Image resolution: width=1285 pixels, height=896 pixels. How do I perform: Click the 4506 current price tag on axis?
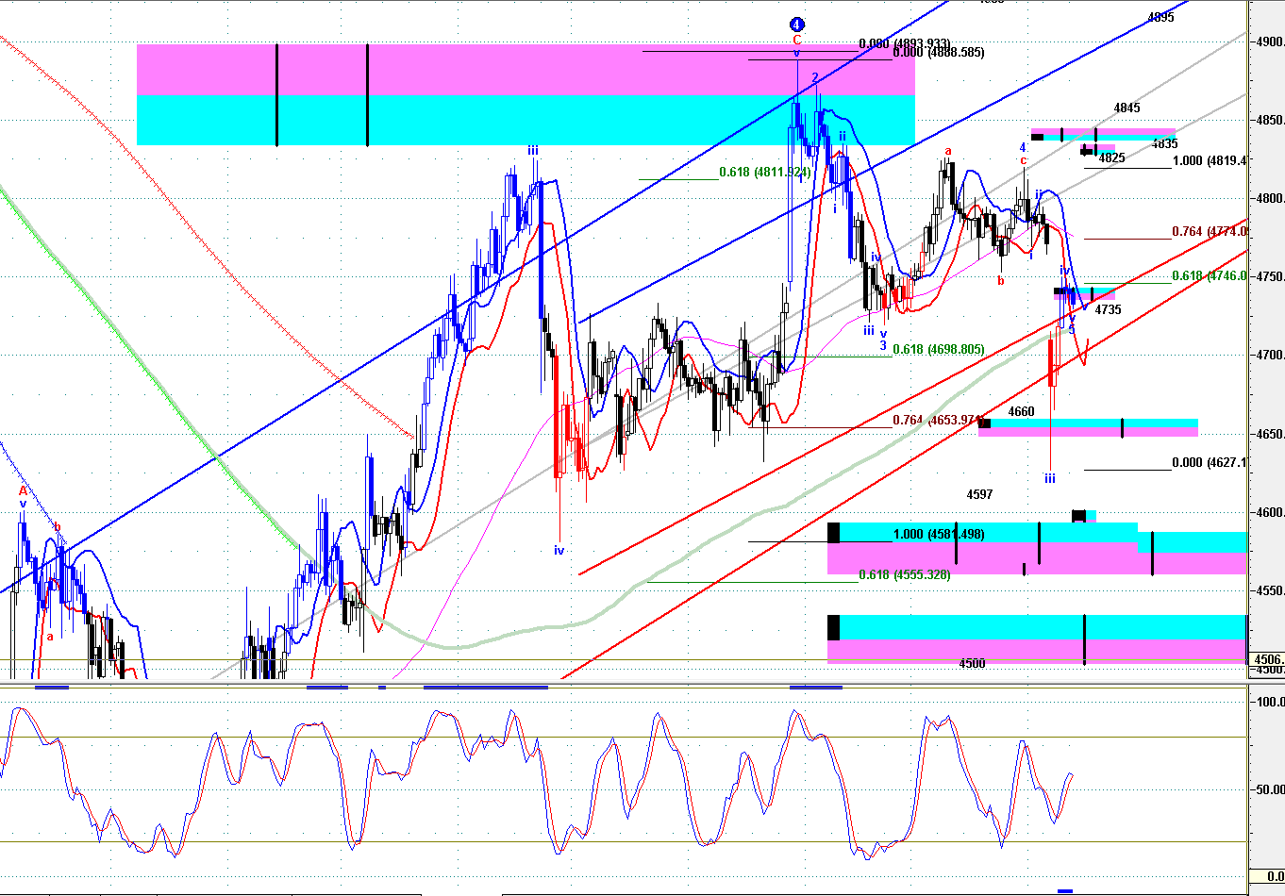coord(1267,659)
